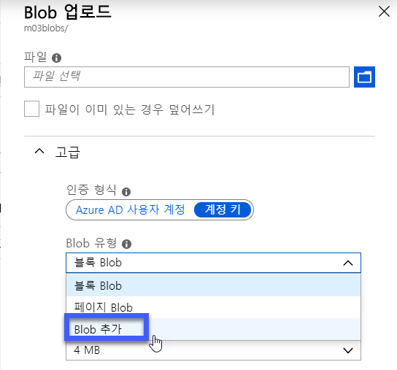The image size is (397, 370).
Task: Choose 페이지 Blob from the list
Action: 213,307
